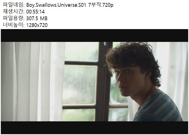Click the 1280x720 resolution value
189x135 pixels.
(x=37, y=25)
